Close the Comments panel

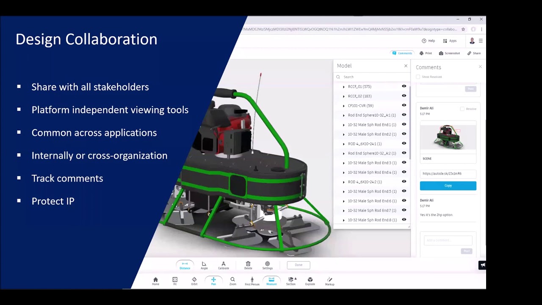pyautogui.click(x=480, y=67)
